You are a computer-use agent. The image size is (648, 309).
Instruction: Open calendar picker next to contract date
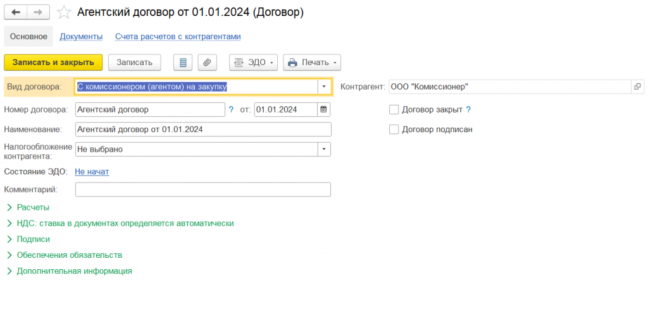[323, 109]
